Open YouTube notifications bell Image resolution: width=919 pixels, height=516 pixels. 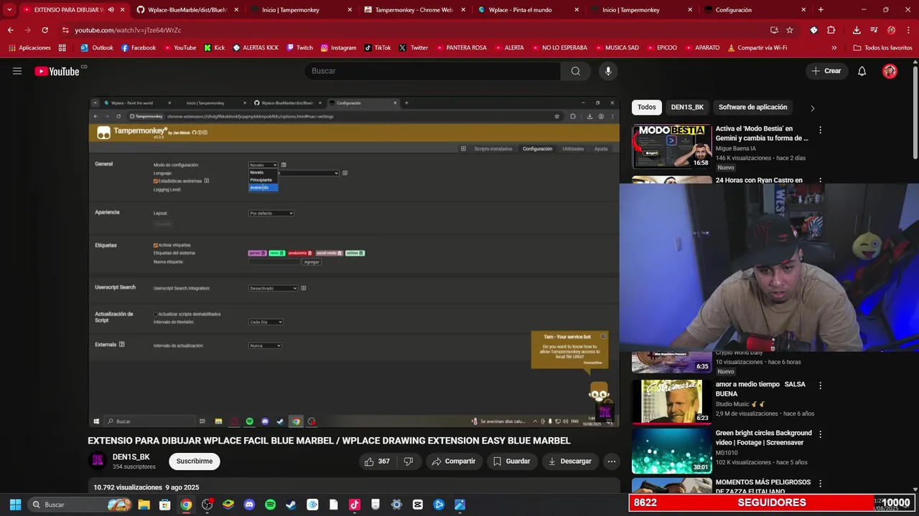point(862,71)
